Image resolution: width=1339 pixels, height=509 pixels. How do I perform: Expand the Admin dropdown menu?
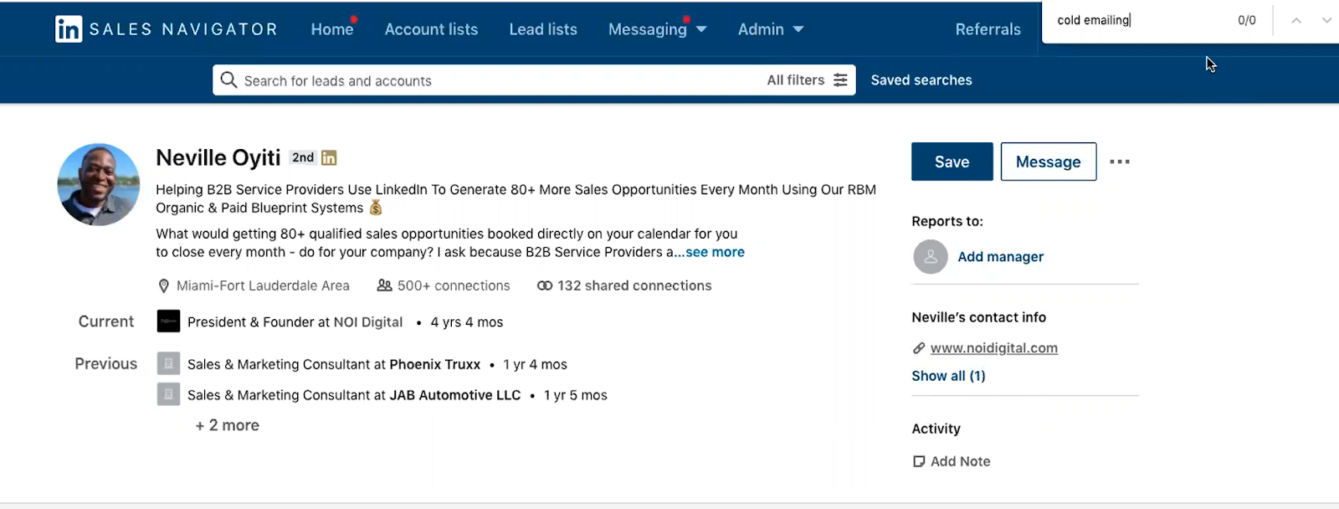coord(771,29)
